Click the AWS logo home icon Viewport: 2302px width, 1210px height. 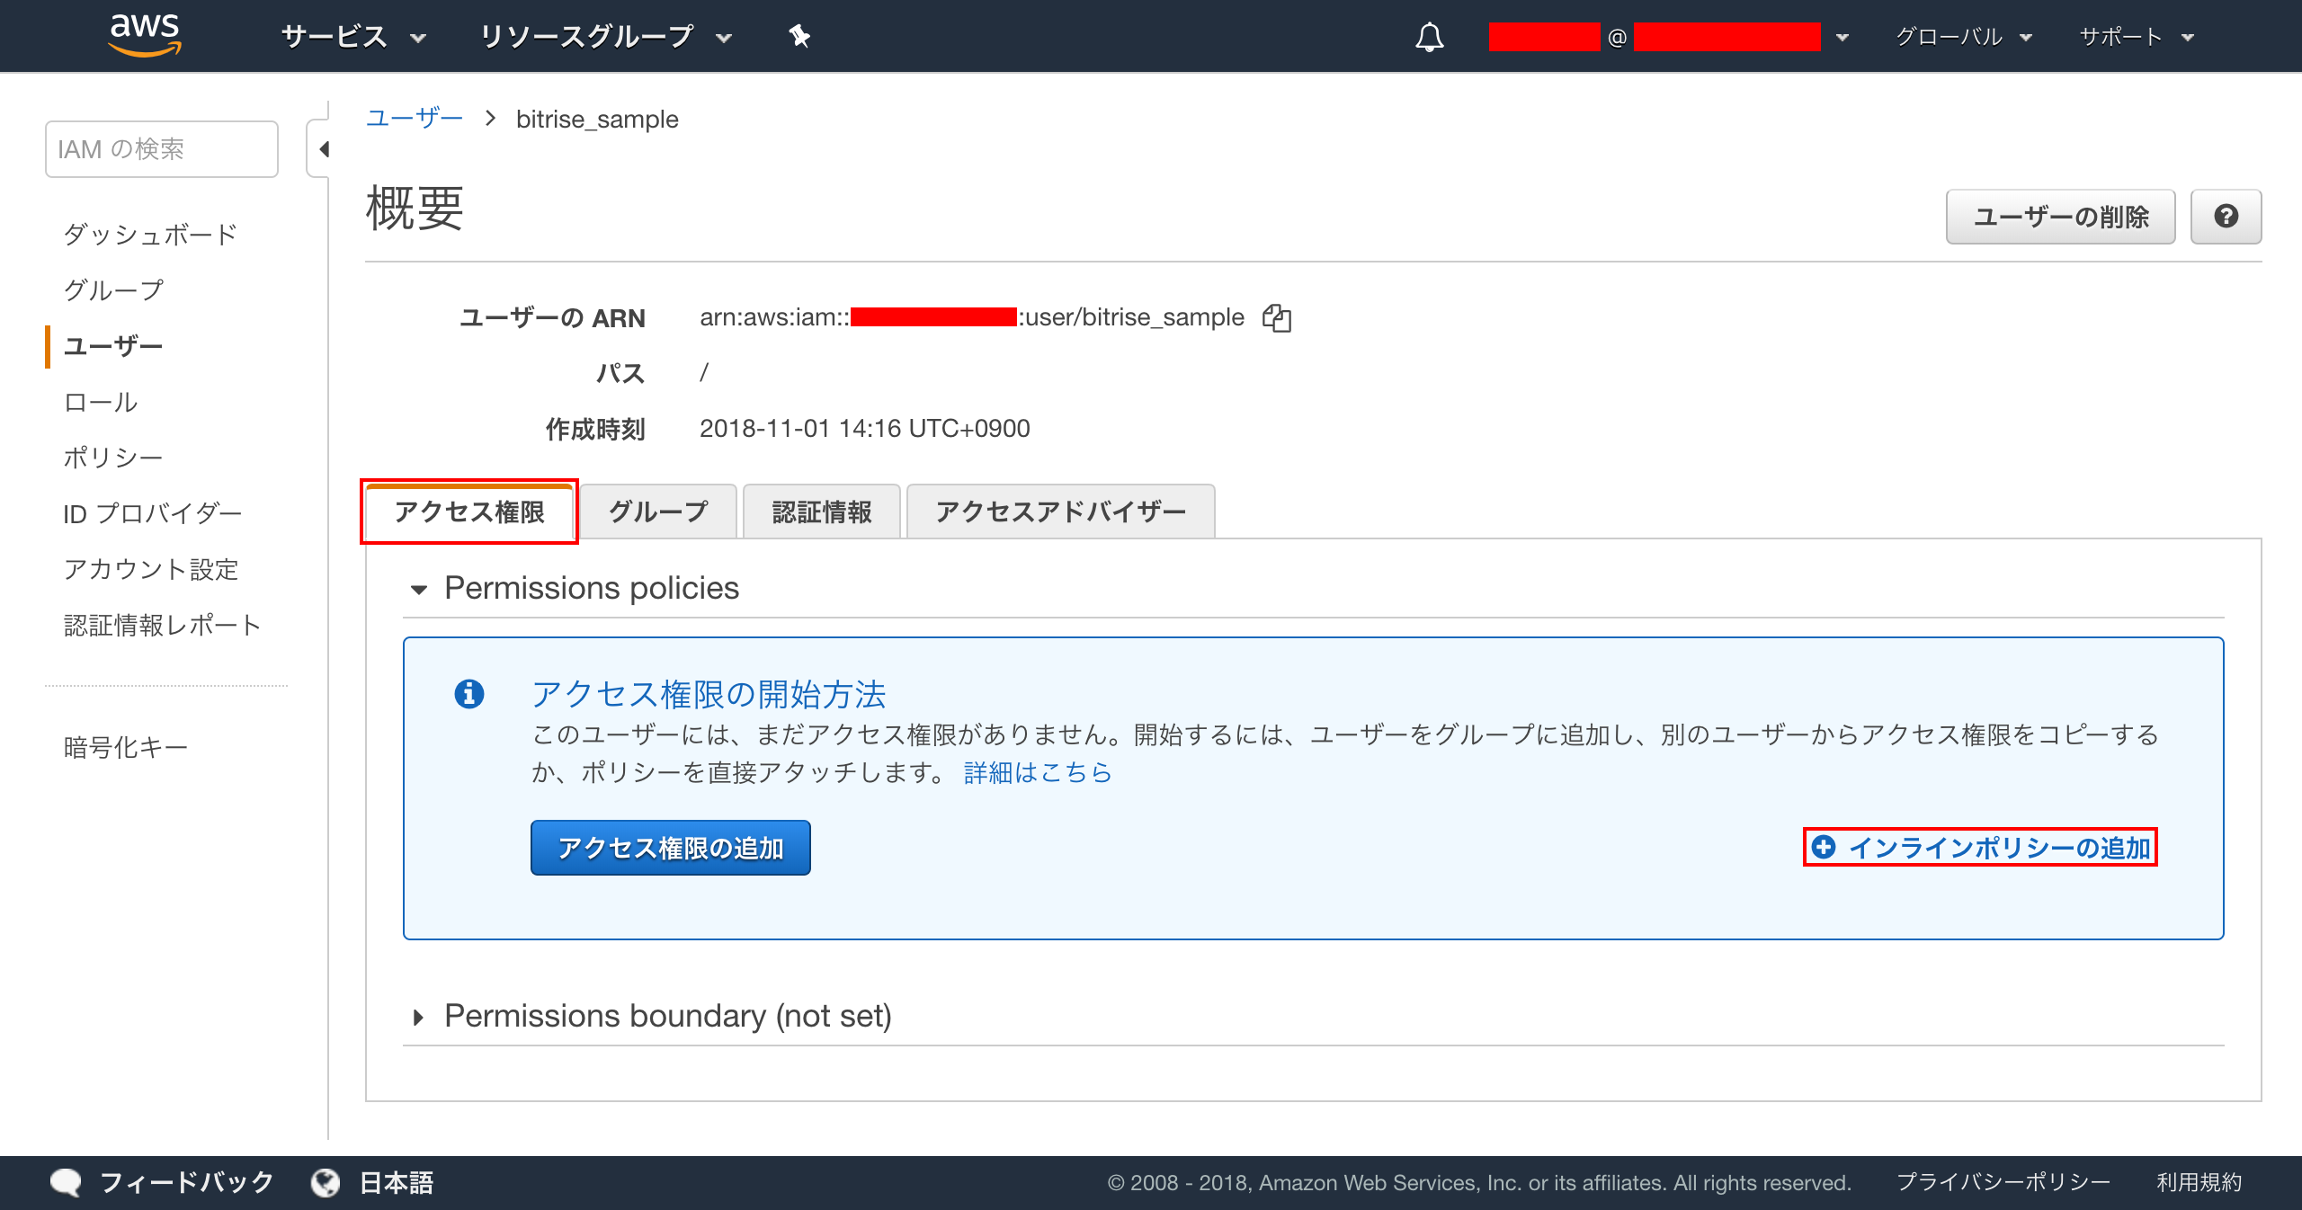(x=144, y=36)
